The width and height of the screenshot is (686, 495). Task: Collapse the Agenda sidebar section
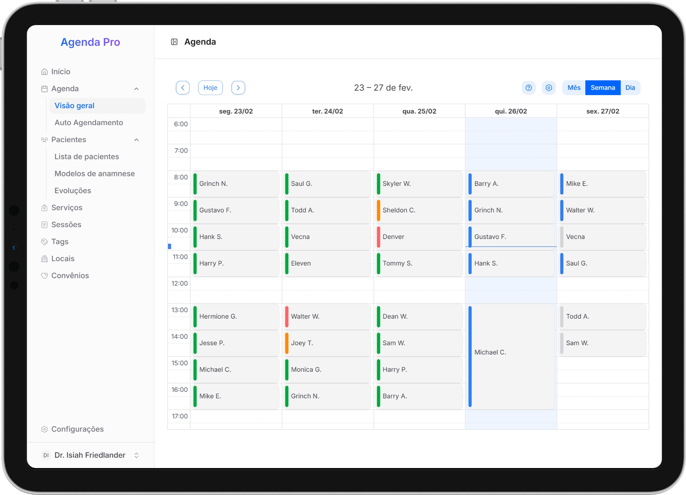pyautogui.click(x=136, y=89)
